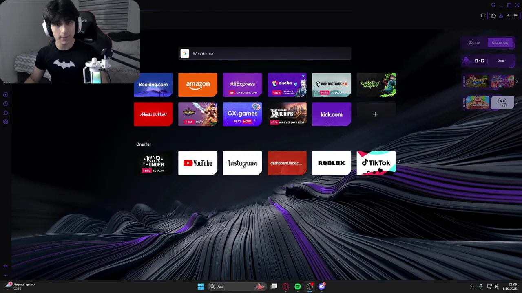Open the Roblox suggestion tile
The height and width of the screenshot is (293, 522).
point(332,163)
